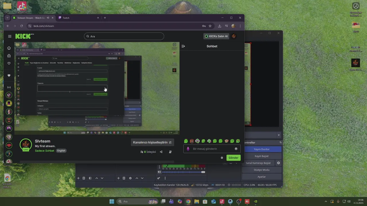Open Chrome tab search dropdown arrow
Viewport: 367px width, 206px height.
point(7,18)
